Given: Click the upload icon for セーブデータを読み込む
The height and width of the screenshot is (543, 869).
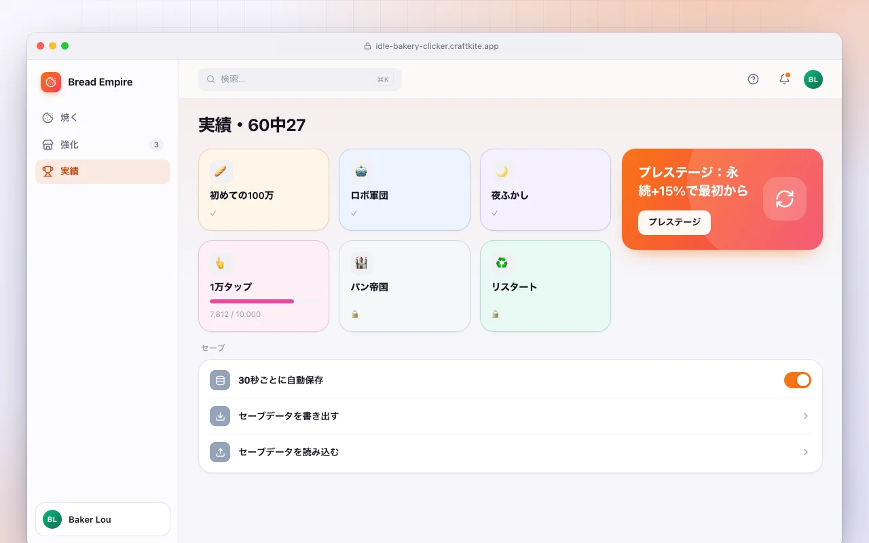Looking at the screenshot, I should (x=220, y=453).
